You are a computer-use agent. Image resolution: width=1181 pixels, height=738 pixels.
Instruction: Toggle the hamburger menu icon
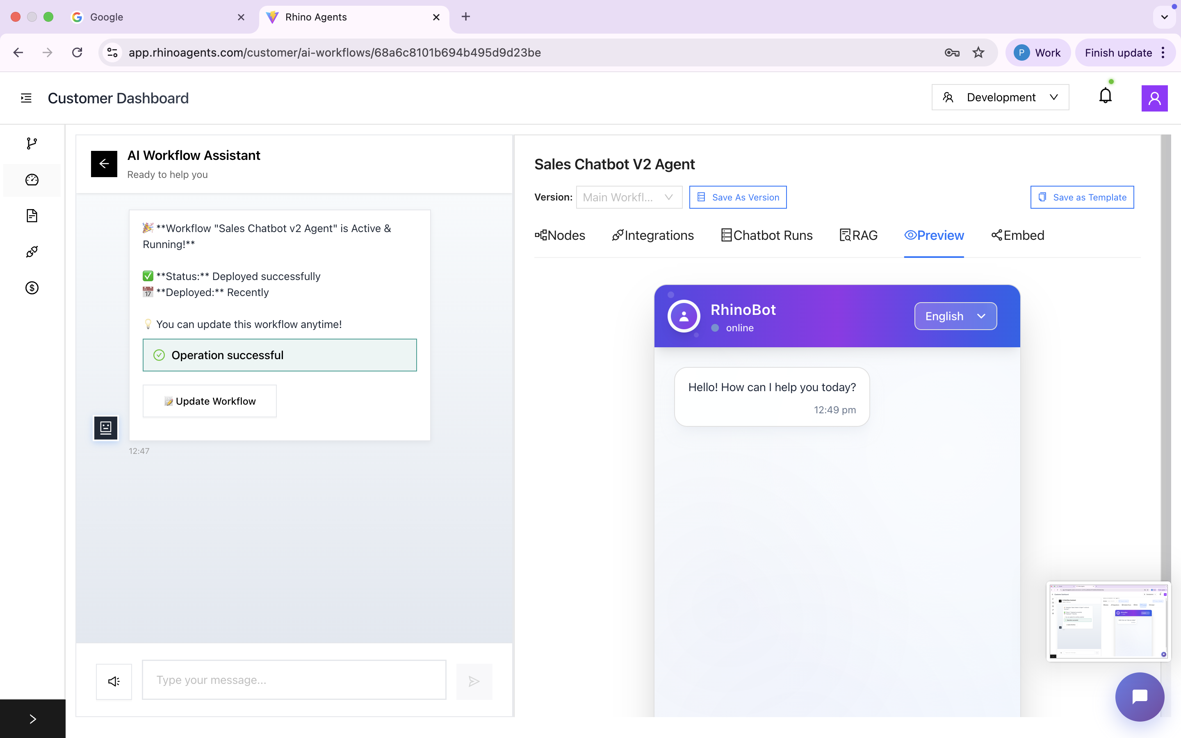(26, 98)
